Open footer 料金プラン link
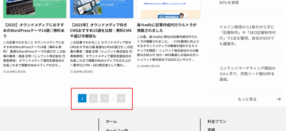Viewport: 286px width, 131px height. tap(217, 121)
